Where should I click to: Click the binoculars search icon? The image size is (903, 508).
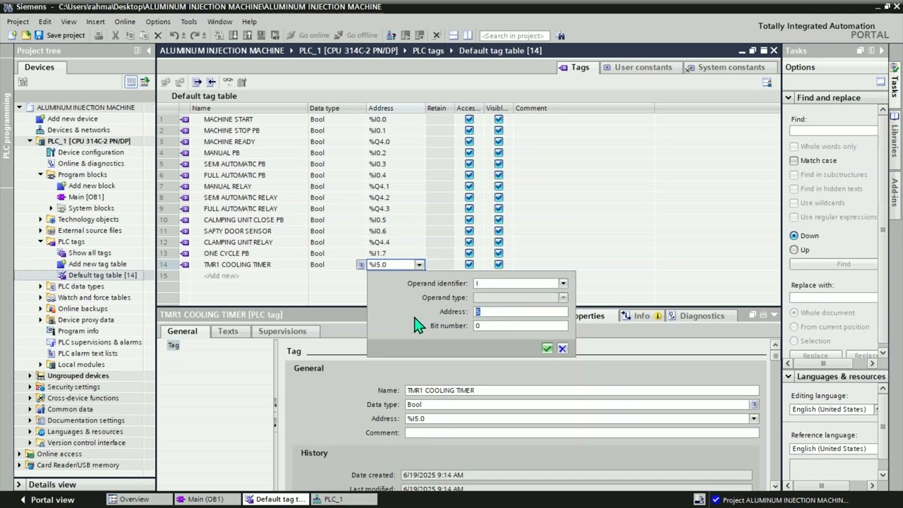560,35
